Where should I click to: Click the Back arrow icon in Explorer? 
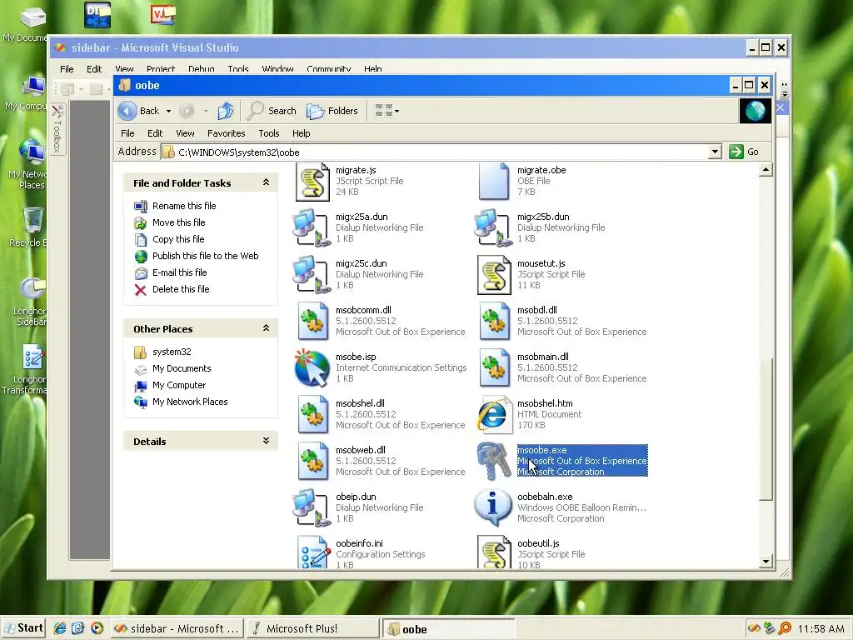127,111
